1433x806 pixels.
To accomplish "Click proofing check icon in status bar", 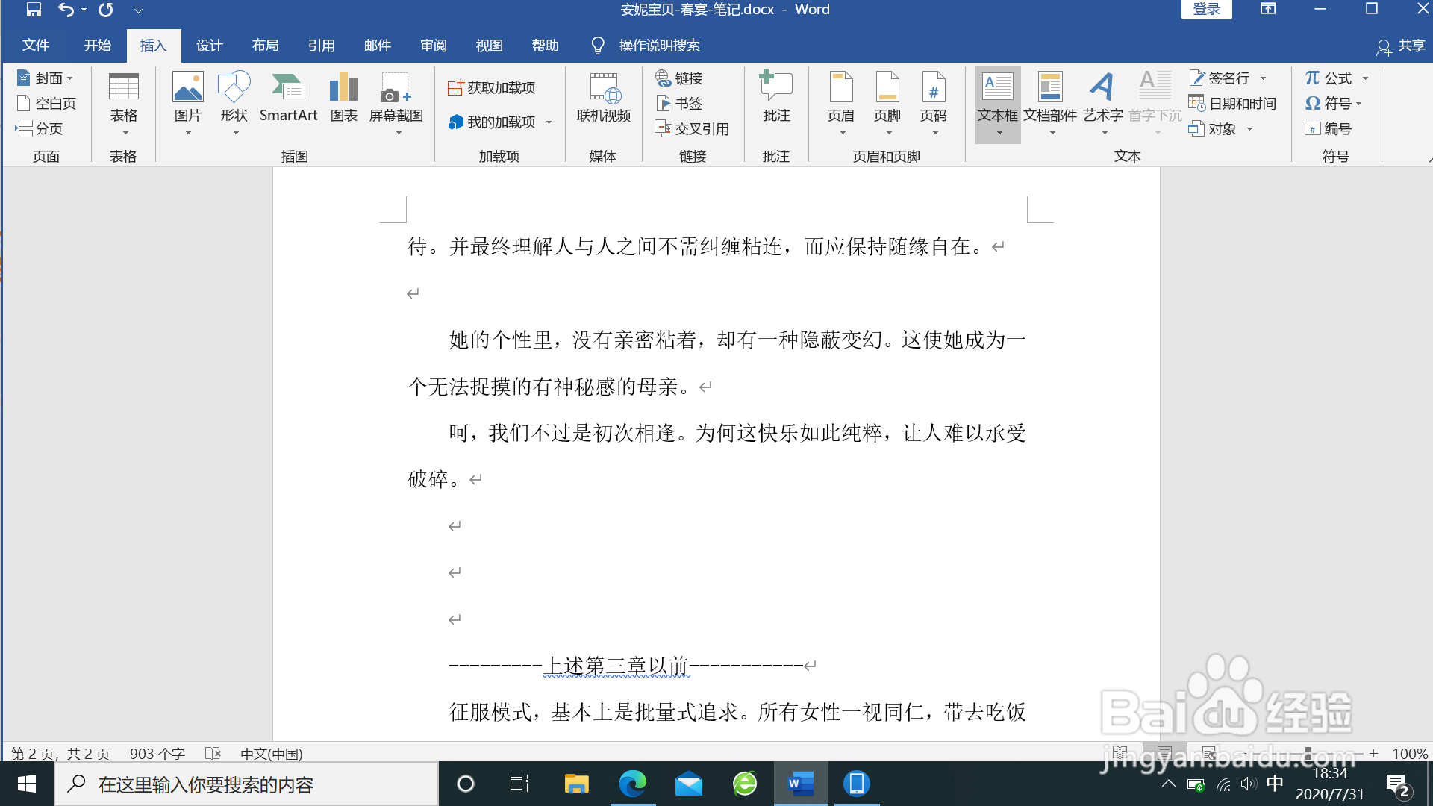I will pos(213,754).
